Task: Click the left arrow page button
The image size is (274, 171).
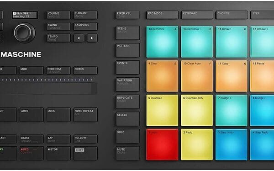Action: pyautogui.click(x=79, y=38)
